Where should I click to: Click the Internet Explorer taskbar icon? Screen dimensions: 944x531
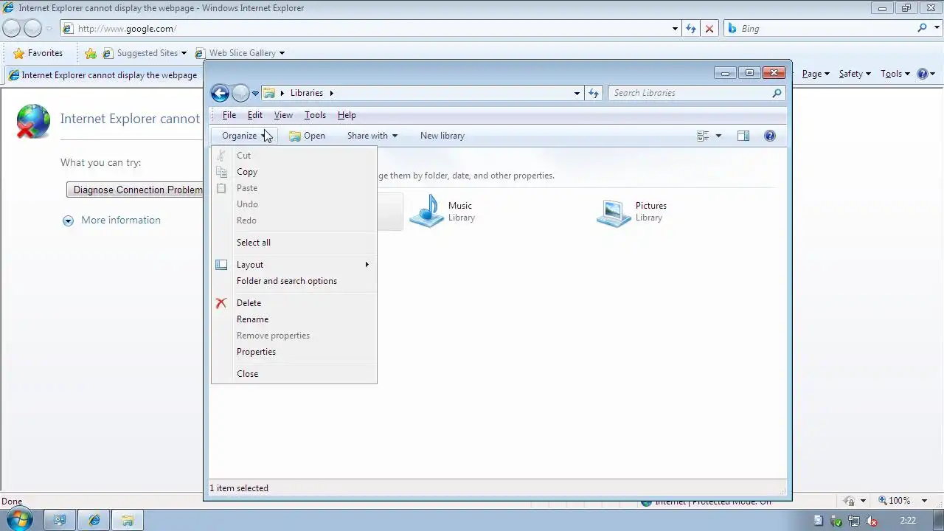[x=94, y=520]
